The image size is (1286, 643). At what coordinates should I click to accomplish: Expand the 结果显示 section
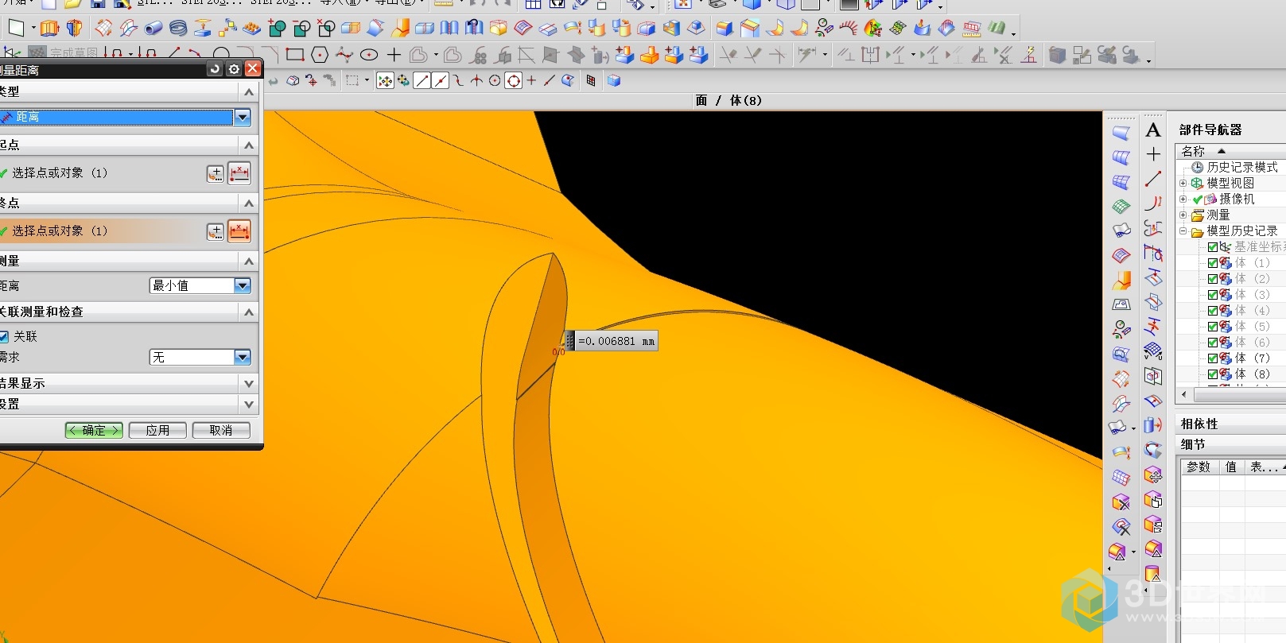(249, 383)
